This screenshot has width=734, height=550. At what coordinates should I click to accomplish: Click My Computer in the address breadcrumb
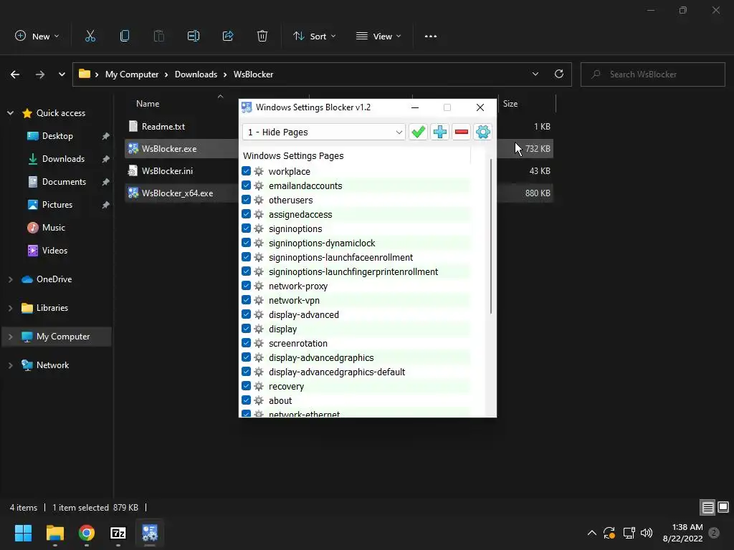tap(132, 74)
